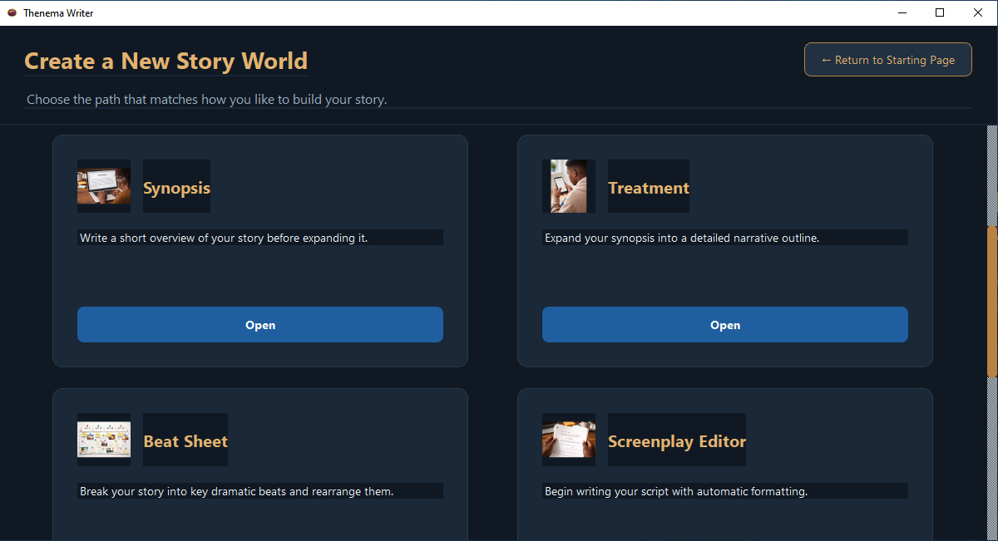Screen dimensions: 998x541
Task: Click 'Break your story into key dramatic beats' text
Action: pos(237,491)
